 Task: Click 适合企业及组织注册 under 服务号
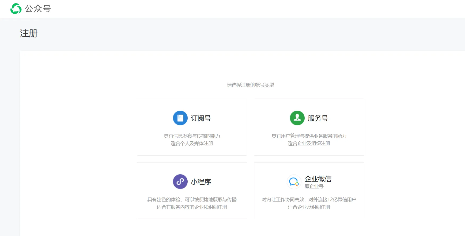[x=309, y=143]
